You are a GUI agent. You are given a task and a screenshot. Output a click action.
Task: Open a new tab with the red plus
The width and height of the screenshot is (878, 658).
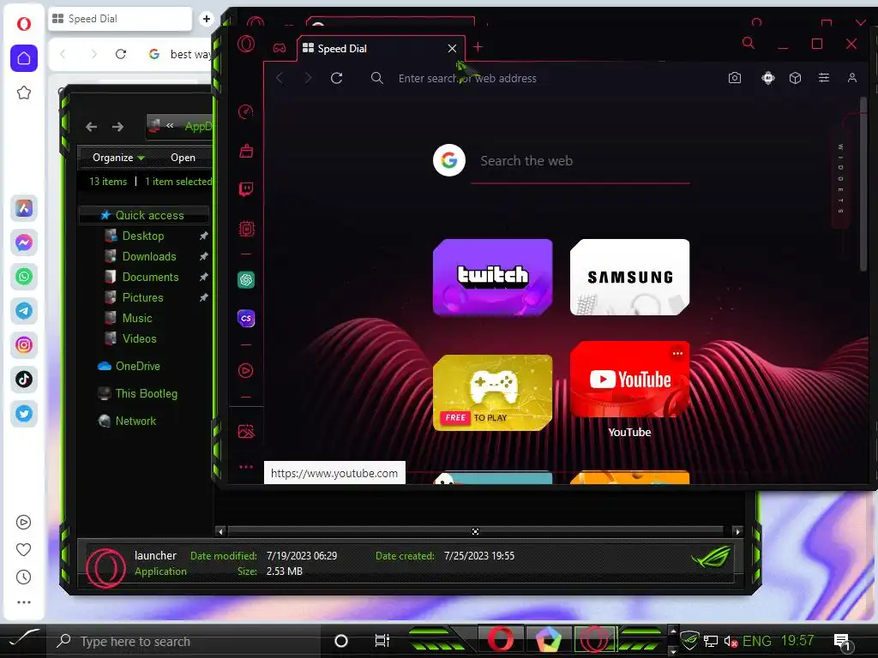coord(478,48)
